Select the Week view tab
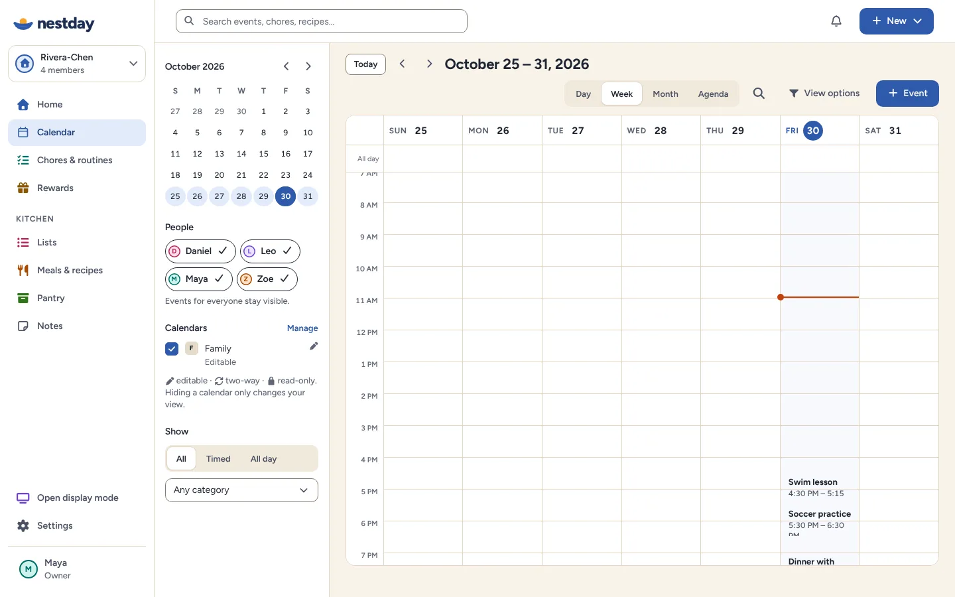 click(621, 94)
